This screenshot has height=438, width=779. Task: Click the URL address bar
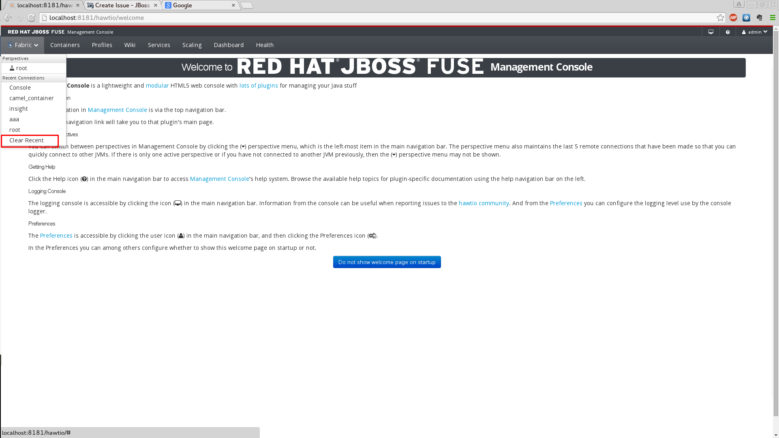(x=365, y=18)
